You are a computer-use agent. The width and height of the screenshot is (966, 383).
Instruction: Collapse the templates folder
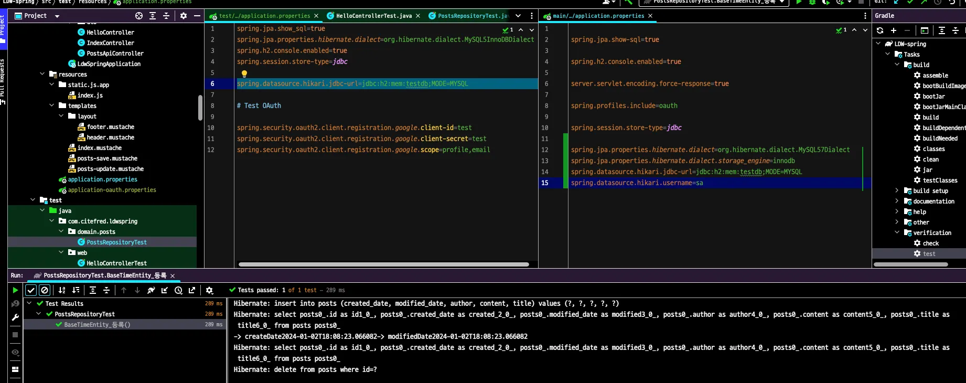pyautogui.click(x=52, y=105)
